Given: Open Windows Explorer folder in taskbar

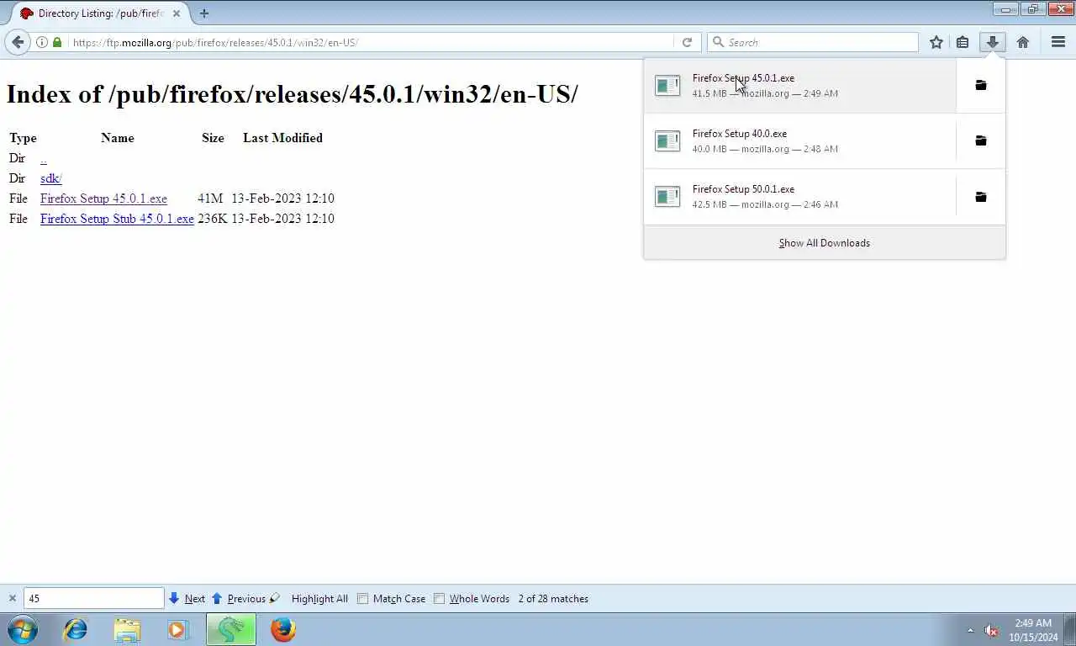Looking at the screenshot, I should point(127,629).
